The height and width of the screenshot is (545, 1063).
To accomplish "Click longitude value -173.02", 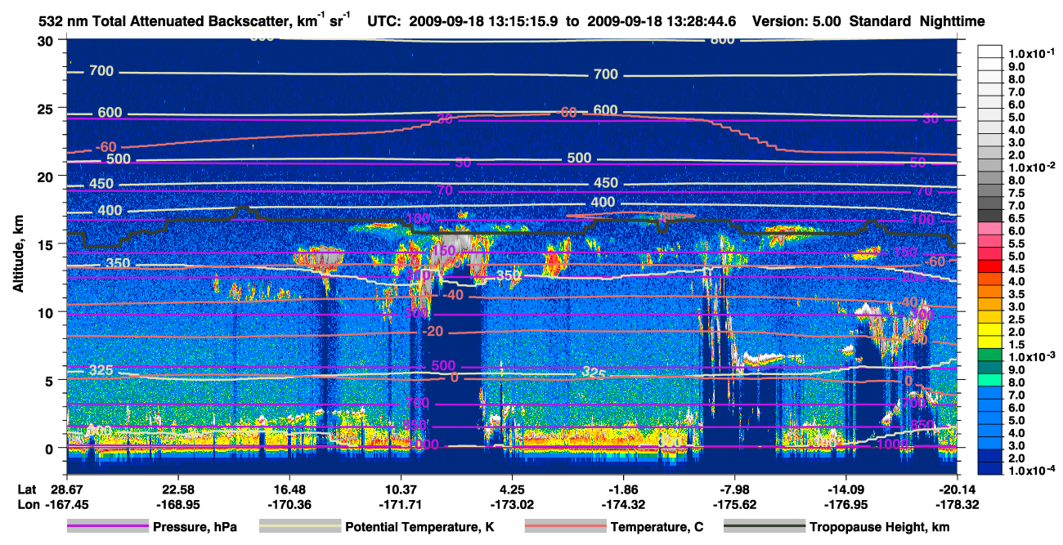I will (x=512, y=504).
